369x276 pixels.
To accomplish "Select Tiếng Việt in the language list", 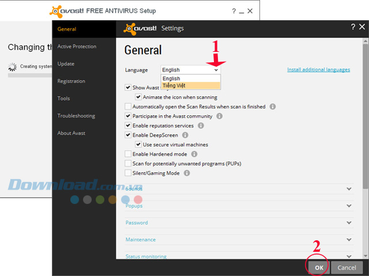I will tap(190, 85).
